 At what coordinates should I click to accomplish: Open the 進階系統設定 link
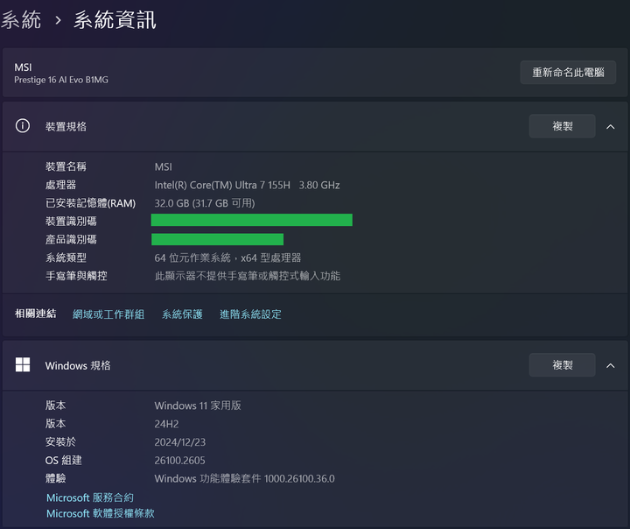tap(250, 314)
